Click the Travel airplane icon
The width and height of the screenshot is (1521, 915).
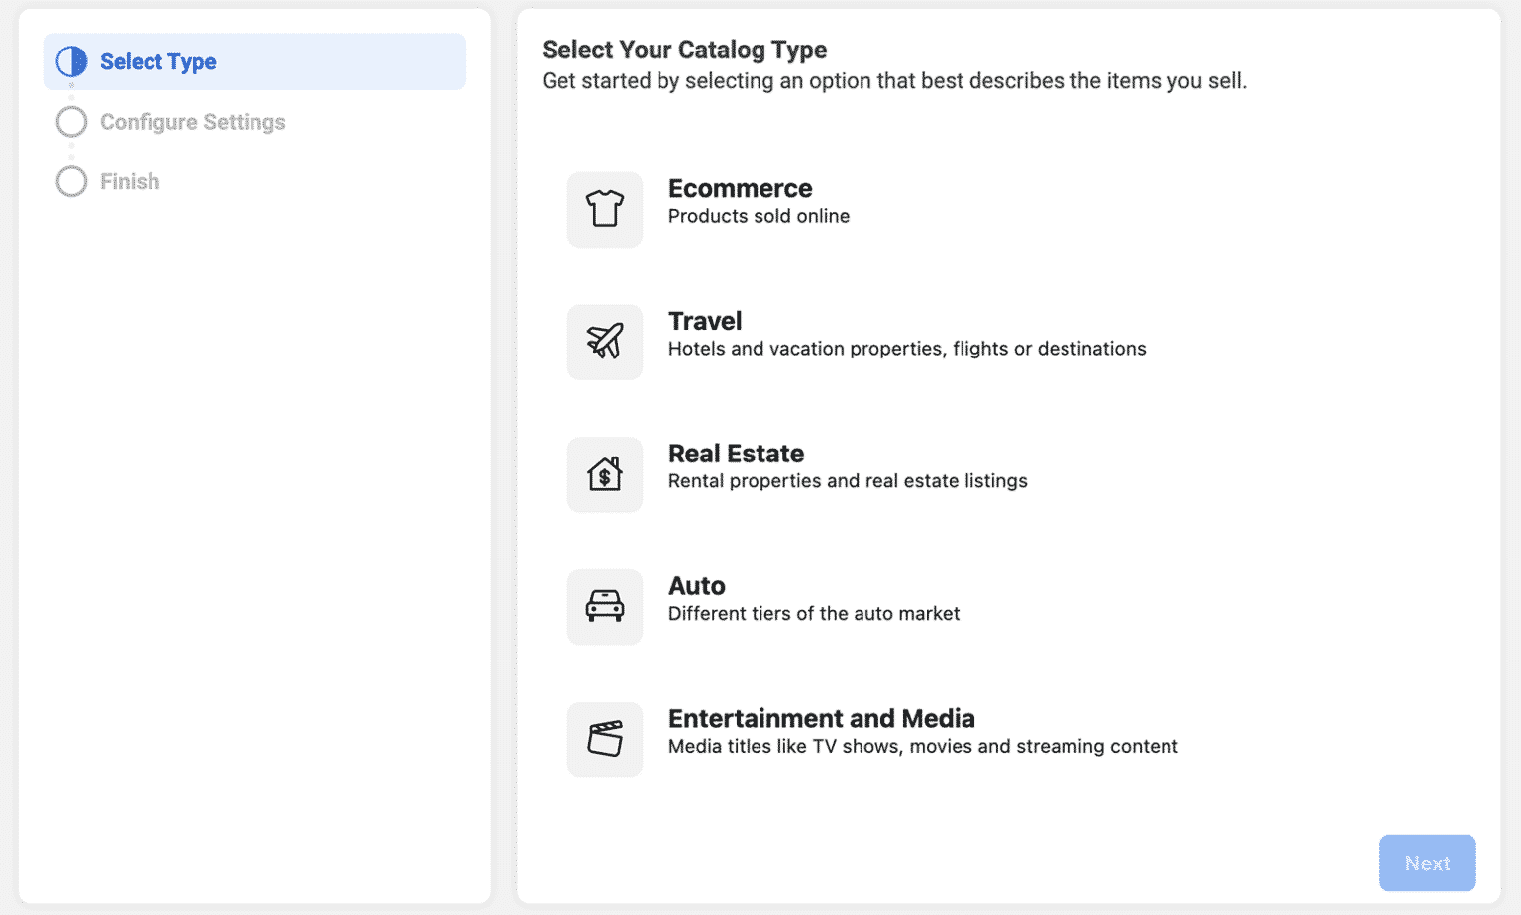605,342
